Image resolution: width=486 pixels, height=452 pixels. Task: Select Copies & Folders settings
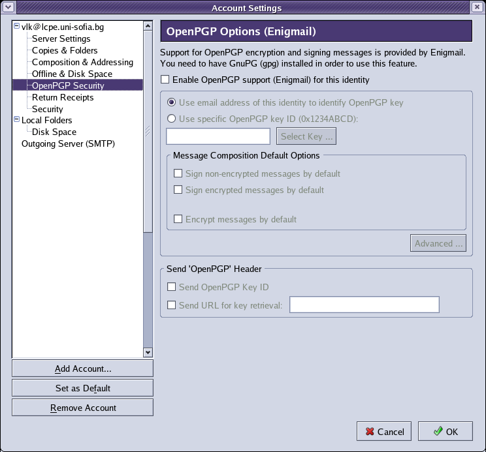coord(65,50)
